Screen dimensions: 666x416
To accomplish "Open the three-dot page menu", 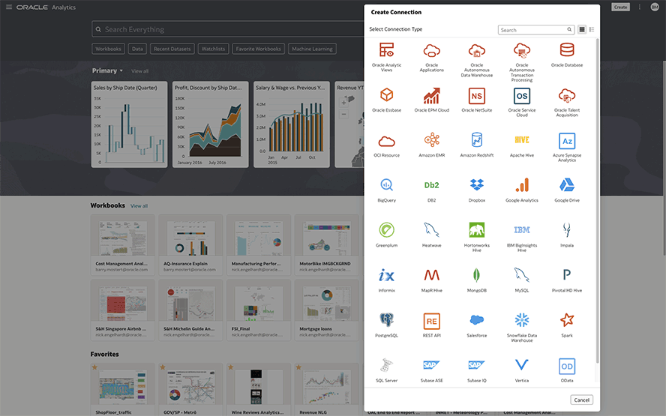I will (640, 7).
